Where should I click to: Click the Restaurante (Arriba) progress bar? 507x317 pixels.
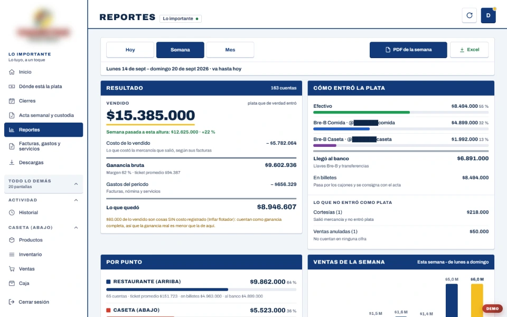click(x=201, y=290)
